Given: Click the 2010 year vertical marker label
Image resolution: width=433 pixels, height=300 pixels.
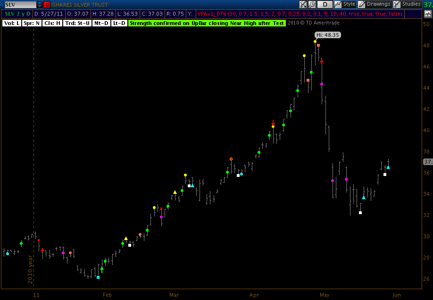Looking at the screenshot, I should click(x=30, y=269).
